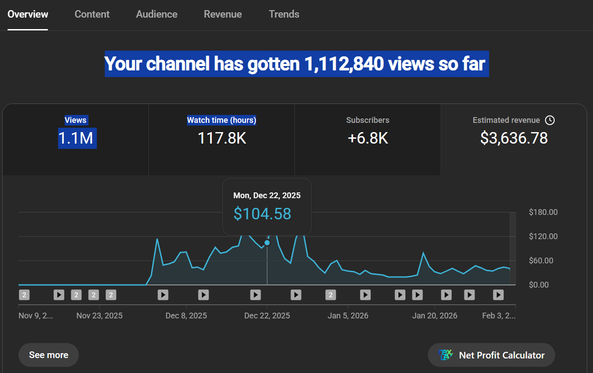The width and height of the screenshot is (593, 373).
Task: Click the See more button
Action: pos(48,355)
